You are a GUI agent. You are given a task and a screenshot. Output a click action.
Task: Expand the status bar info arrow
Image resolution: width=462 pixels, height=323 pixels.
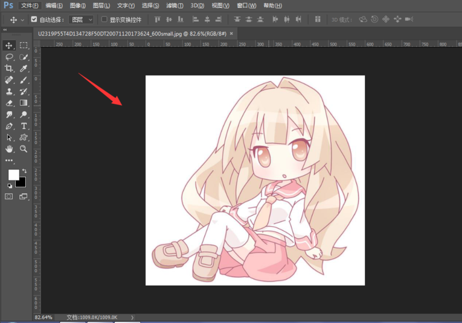pyautogui.click(x=132, y=317)
